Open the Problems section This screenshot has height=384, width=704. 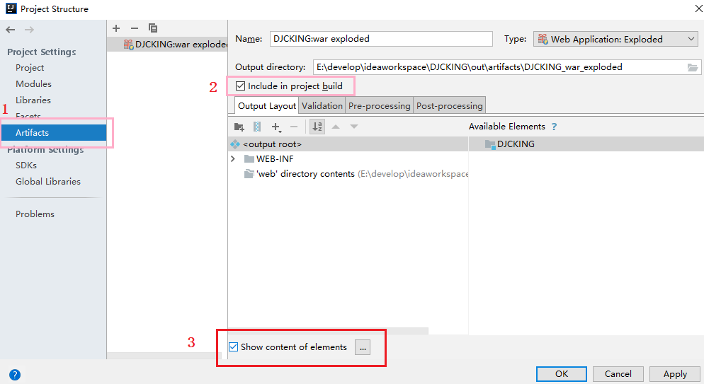pos(35,214)
